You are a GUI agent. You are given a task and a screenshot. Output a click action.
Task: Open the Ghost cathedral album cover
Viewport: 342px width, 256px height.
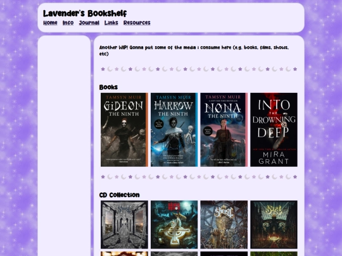[x=274, y=224]
